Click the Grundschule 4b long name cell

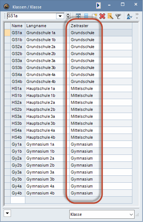pos(47,81)
